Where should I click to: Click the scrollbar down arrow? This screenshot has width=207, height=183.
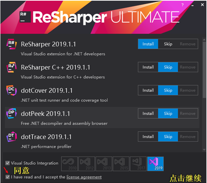(204, 150)
